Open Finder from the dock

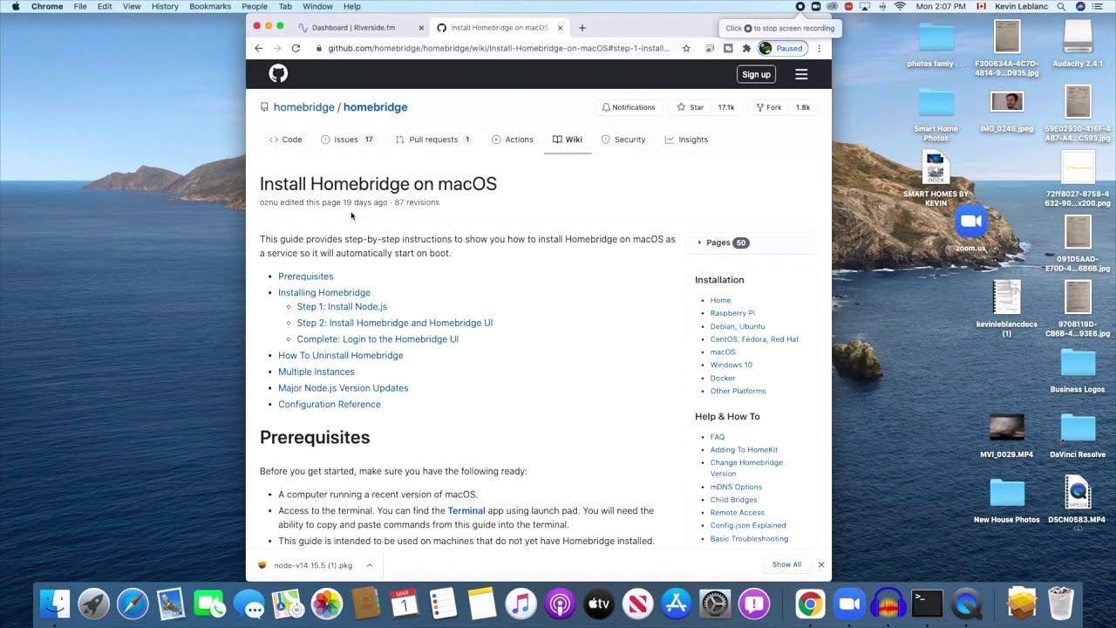click(56, 604)
